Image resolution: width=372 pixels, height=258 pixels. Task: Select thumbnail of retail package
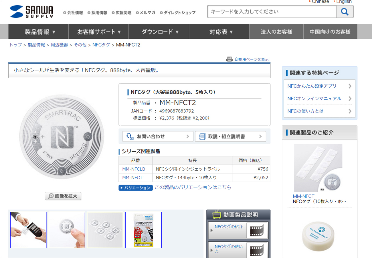[143, 230]
